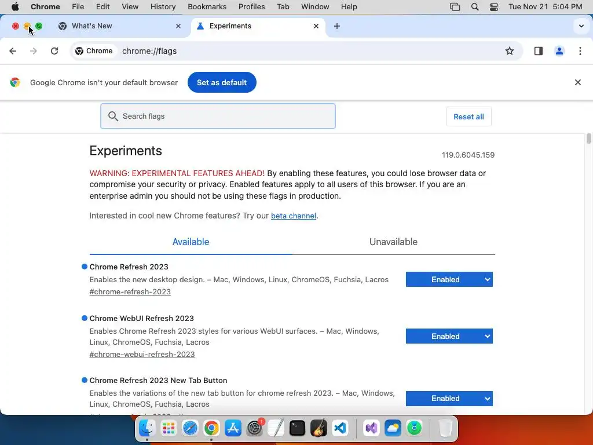Open Finder from the Dock
593x445 pixels.
(147, 428)
